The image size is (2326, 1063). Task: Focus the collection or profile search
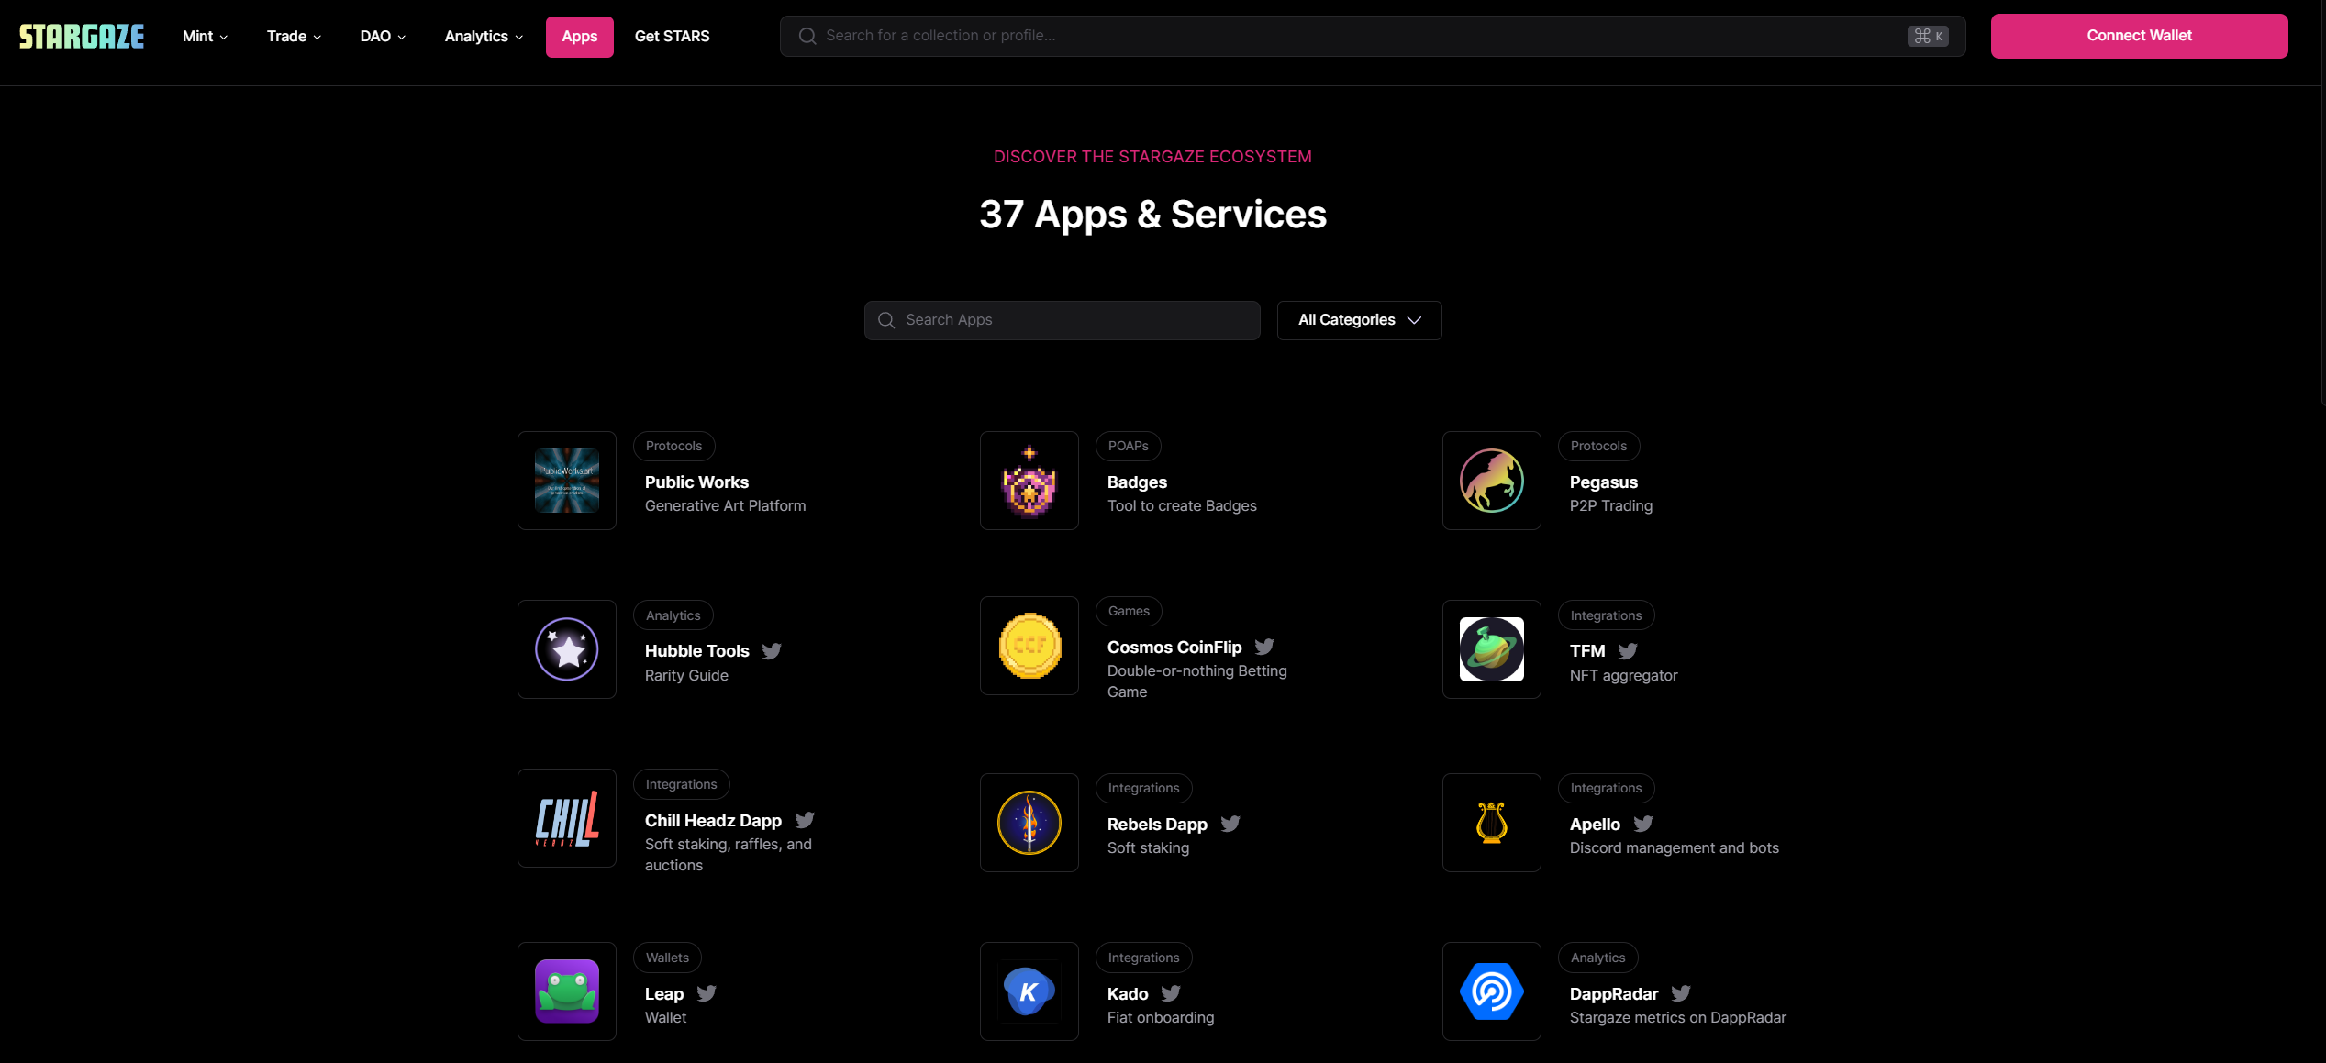pyautogui.click(x=1373, y=36)
